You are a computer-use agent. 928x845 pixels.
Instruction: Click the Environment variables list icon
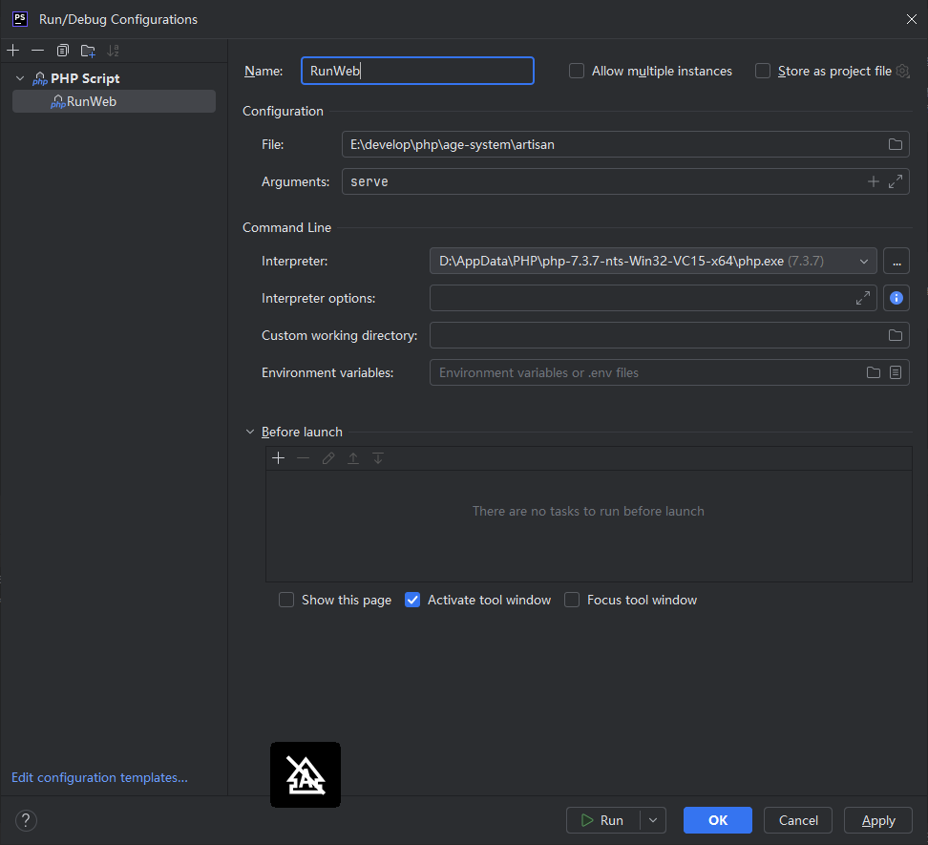click(x=895, y=372)
